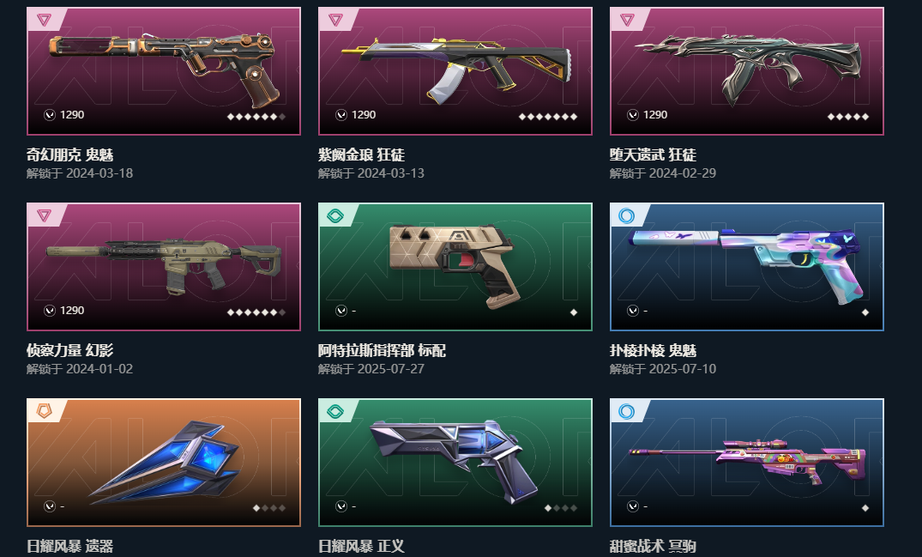Click the level diamonds on 日耀风暴 正义 card
922x557 pixels.
[x=561, y=507]
